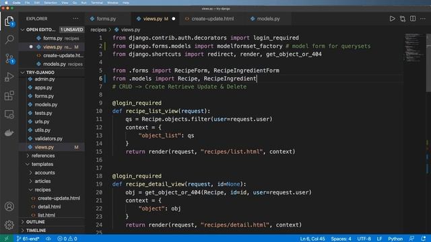Open the Explorer view in activity bar
Viewport: 431px width, 242px height.
(9, 21)
